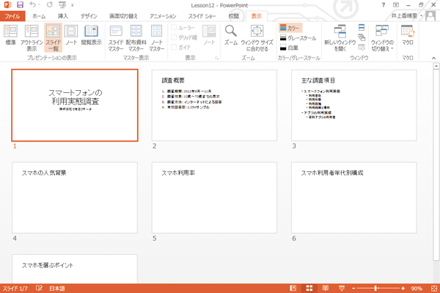
Task: Click ウィンドウサイズに合わせる (Fit to Window)
Action: pyautogui.click(x=257, y=37)
